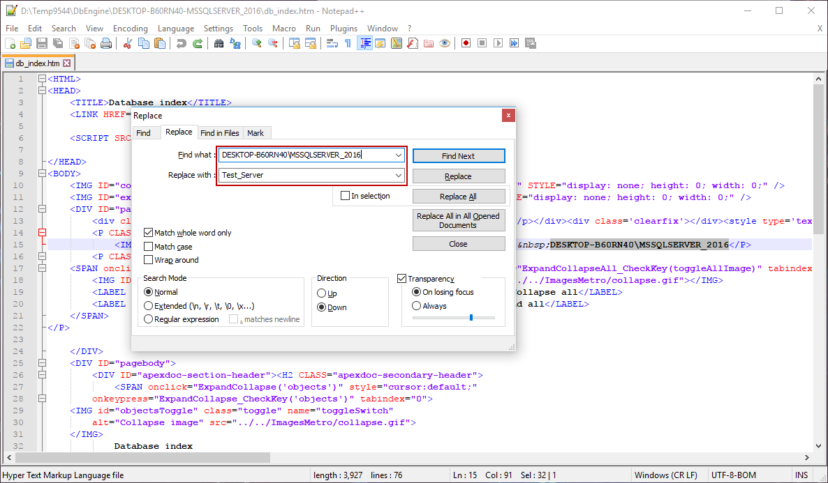
Task: Click the Cut scissors icon
Action: click(x=127, y=43)
